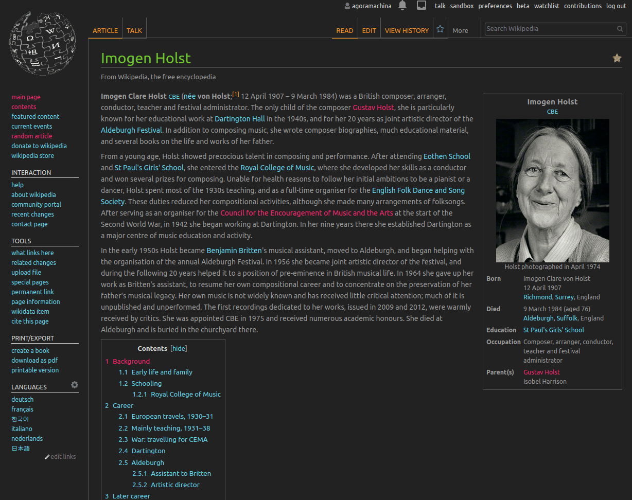Click the featured article star beside the page title
Image resolution: width=632 pixels, height=500 pixels.
[x=617, y=58]
